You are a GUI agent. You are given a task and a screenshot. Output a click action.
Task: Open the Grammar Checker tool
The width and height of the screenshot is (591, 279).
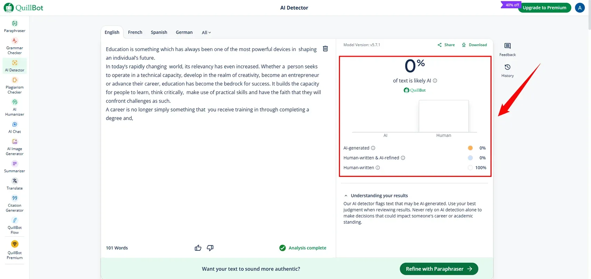[x=15, y=46]
